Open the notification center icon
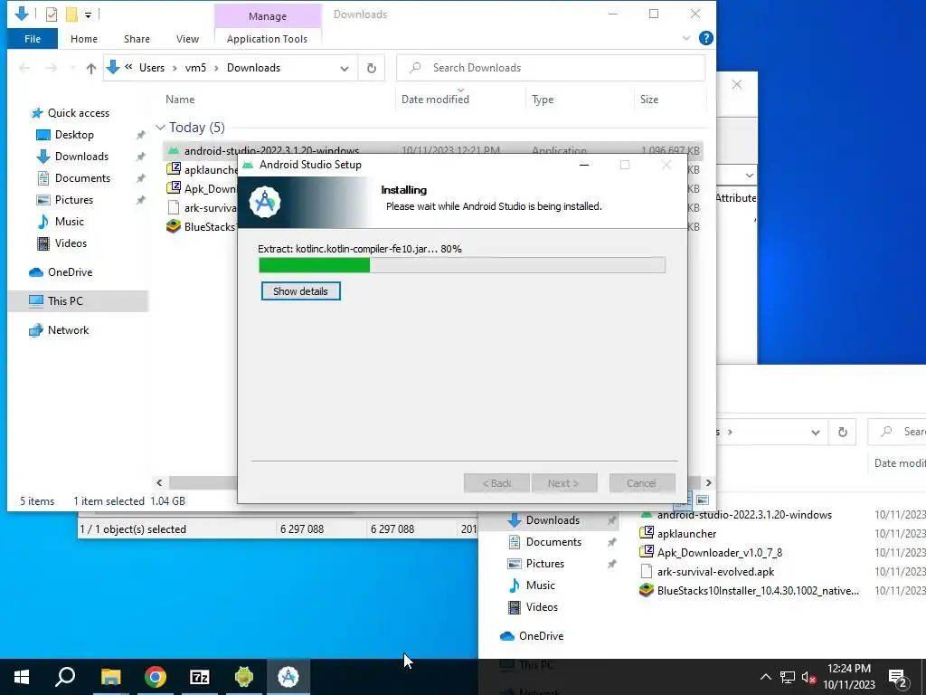The width and height of the screenshot is (926, 695). click(898, 677)
